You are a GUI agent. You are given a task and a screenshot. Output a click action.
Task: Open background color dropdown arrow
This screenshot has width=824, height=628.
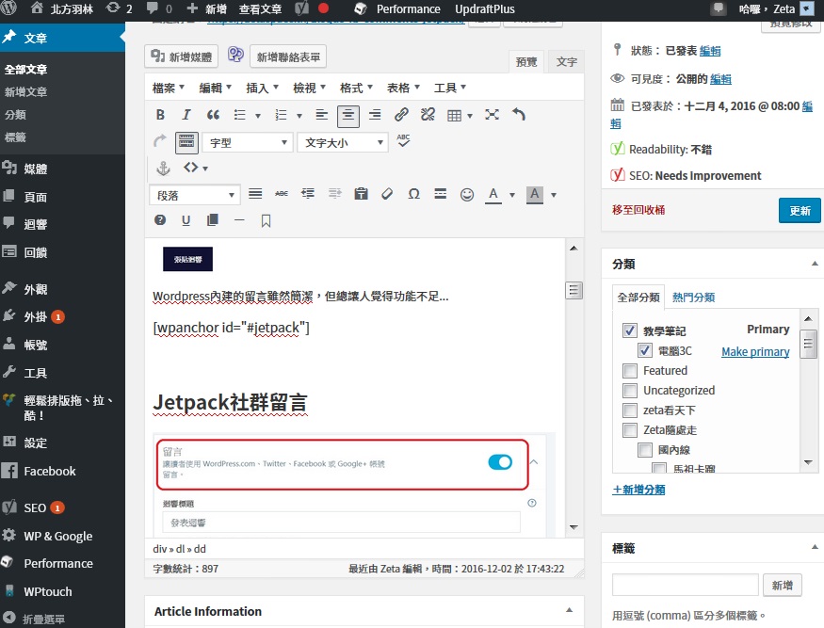pos(554,195)
